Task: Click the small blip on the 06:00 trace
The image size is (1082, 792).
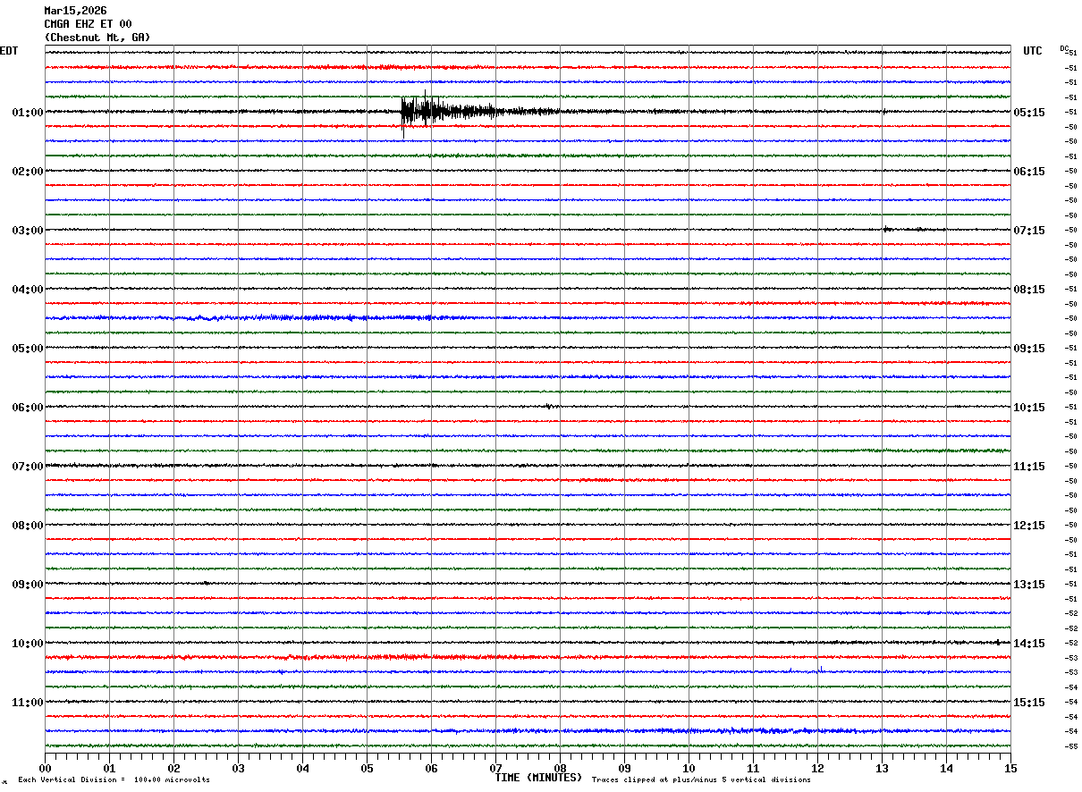Action: [548, 406]
